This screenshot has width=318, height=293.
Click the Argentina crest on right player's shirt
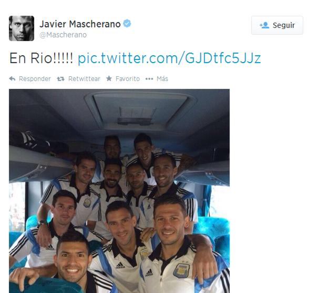181,271
